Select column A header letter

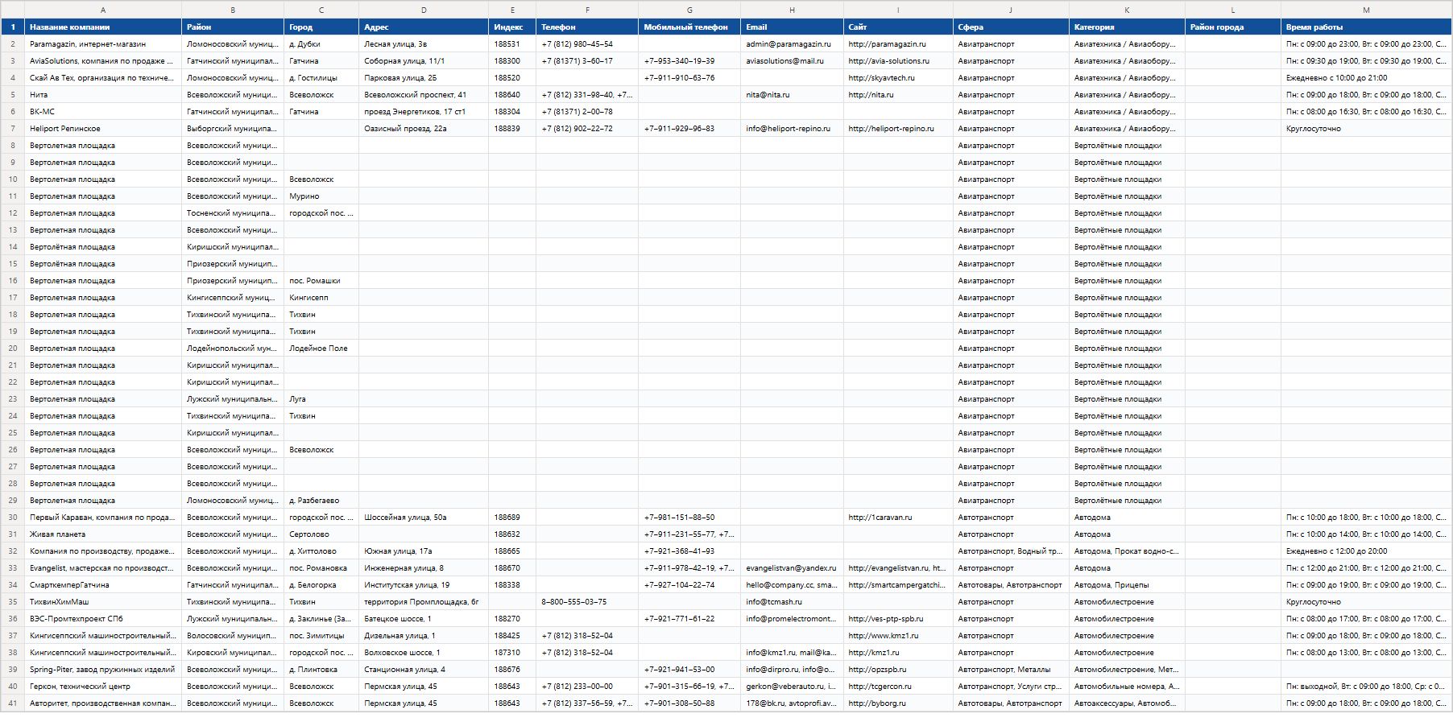pyautogui.click(x=103, y=10)
